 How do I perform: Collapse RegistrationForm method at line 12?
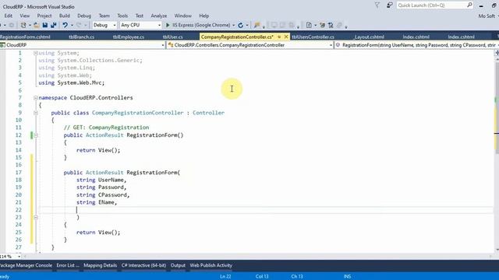point(36,135)
